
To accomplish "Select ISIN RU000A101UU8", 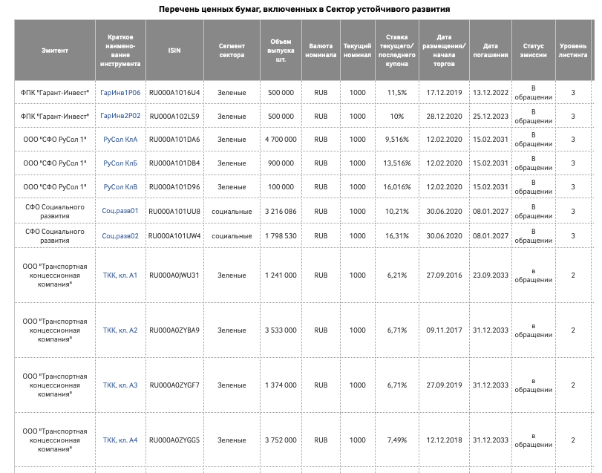I will click(x=174, y=211).
